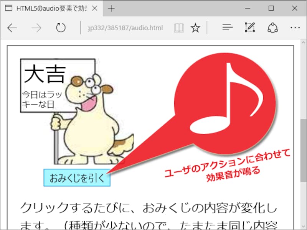Viewport: 307px width, 230px height.
Task: Start a Web Note with pen icon
Action: coord(250,28)
